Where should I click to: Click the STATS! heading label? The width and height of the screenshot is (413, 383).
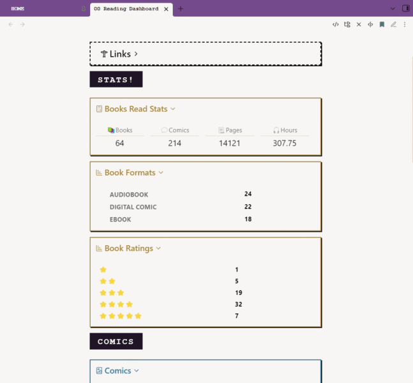[x=116, y=80]
